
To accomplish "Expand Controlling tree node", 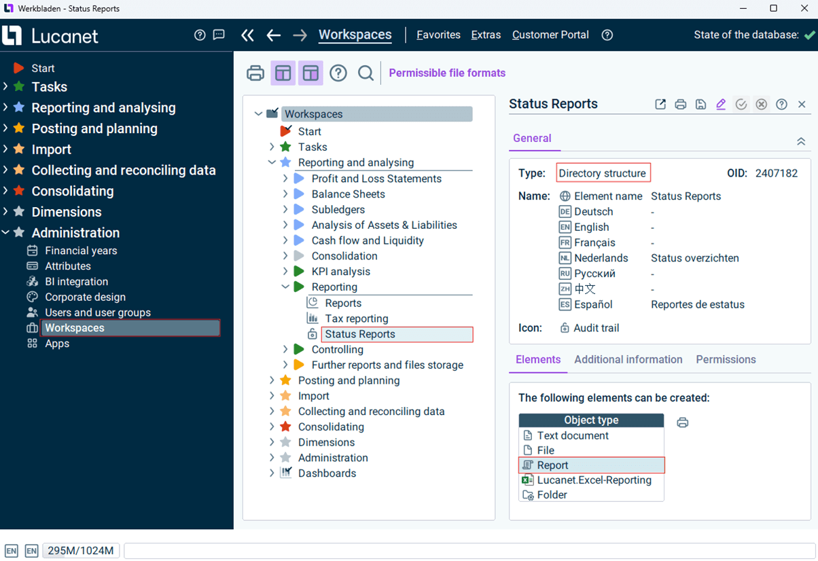I will 285,350.
